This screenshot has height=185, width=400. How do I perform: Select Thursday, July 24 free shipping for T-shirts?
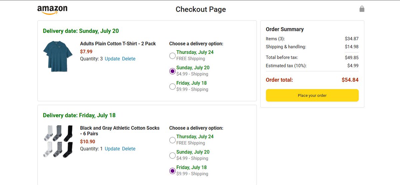172,55
